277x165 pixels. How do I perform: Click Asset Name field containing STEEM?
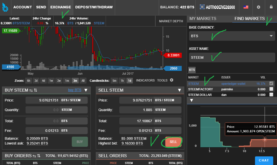tap(232, 57)
